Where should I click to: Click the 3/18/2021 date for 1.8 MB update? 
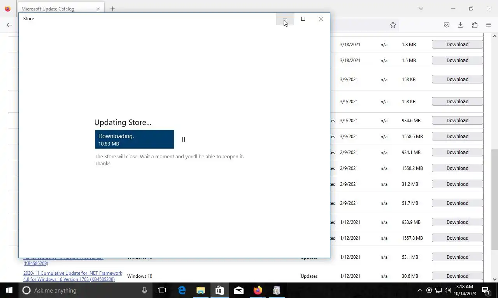tap(350, 44)
